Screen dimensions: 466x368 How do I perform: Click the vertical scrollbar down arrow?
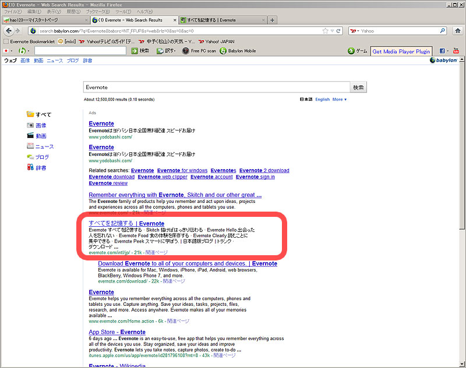(x=462, y=364)
